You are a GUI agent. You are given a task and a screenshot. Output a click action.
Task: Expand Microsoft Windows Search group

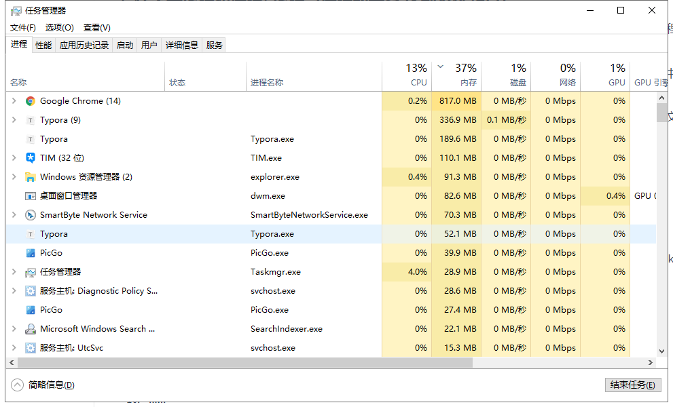pyautogui.click(x=14, y=329)
